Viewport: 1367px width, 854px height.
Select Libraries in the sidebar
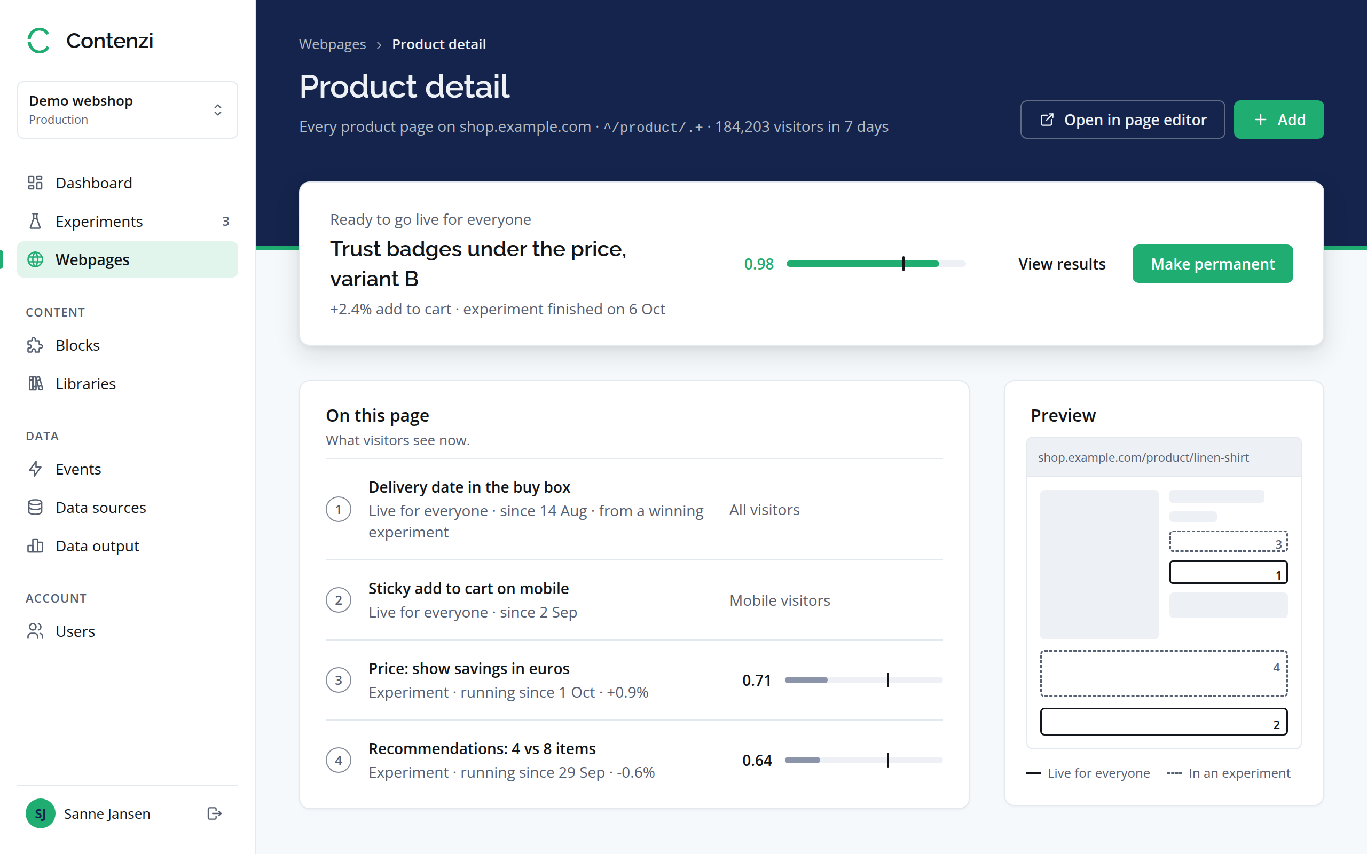pyautogui.click(x=128, y=384)
